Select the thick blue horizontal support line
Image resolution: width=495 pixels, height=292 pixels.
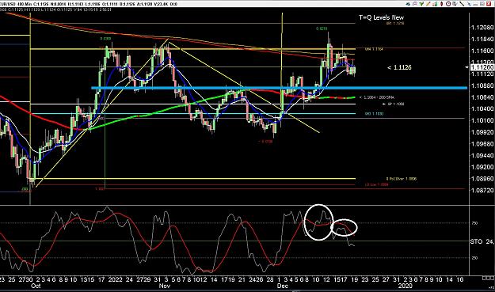click(279, 88)
